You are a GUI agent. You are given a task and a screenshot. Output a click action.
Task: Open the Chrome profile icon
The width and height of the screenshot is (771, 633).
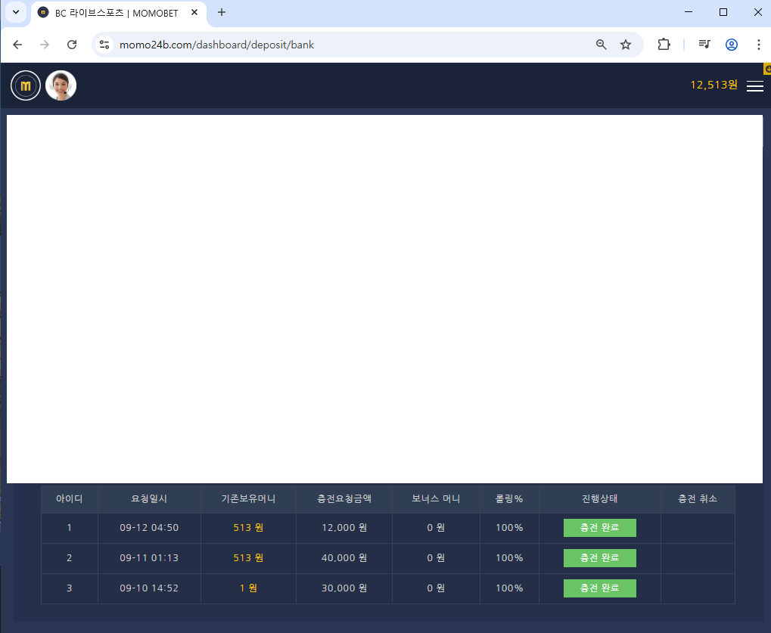click(x=732, y=45)
